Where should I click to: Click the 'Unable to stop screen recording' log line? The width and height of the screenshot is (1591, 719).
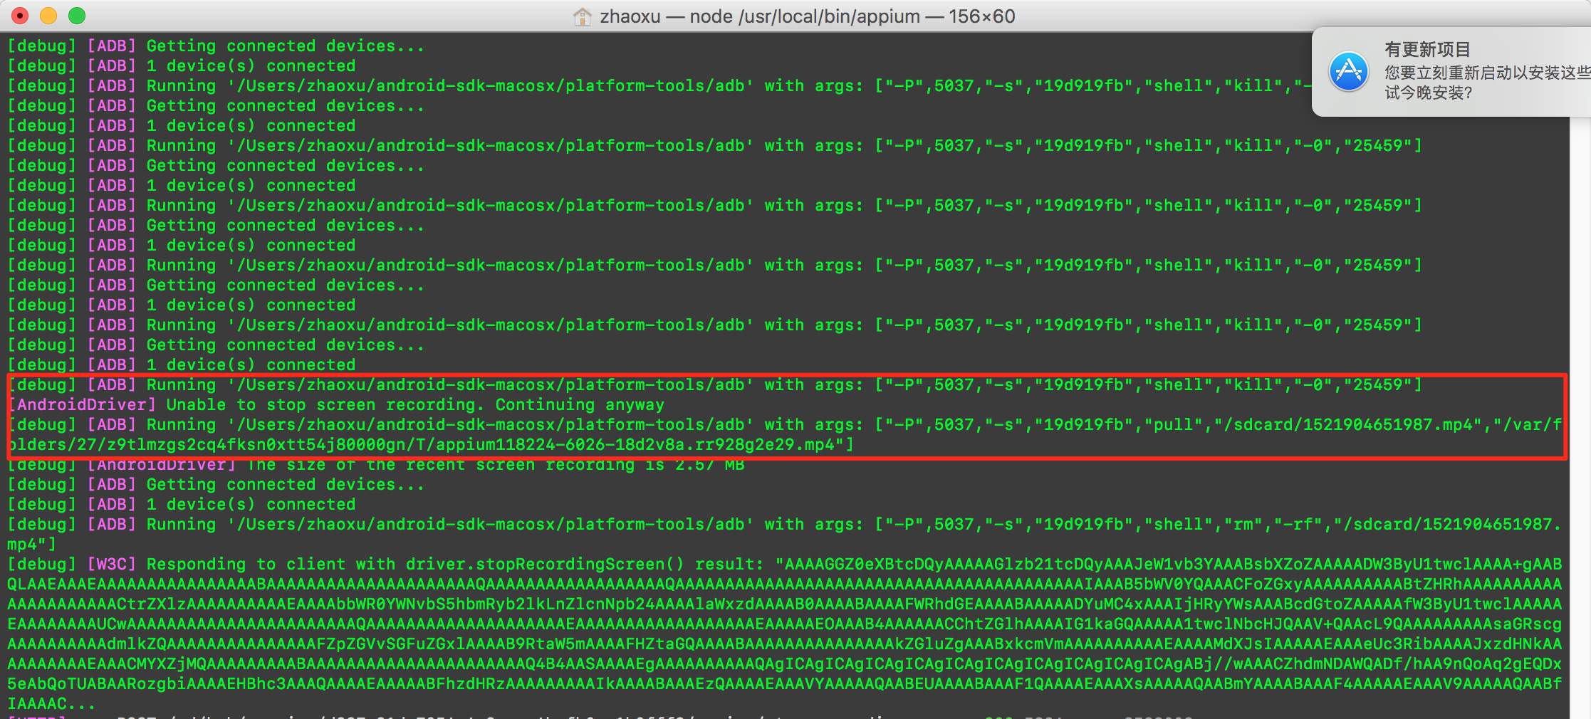[336, 404]
